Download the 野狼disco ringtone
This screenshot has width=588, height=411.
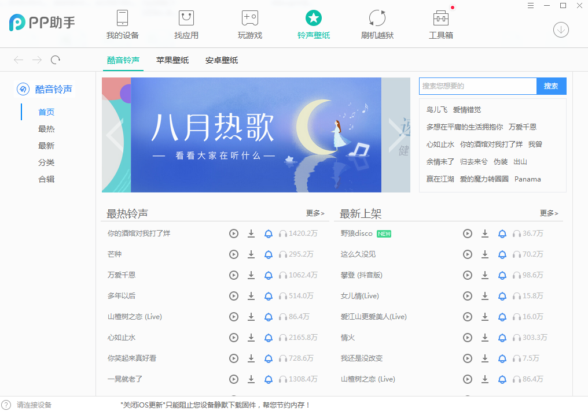coord(485,234)
